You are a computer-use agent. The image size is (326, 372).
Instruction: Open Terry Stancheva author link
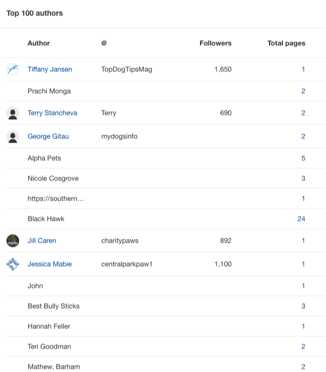point(53,113)
